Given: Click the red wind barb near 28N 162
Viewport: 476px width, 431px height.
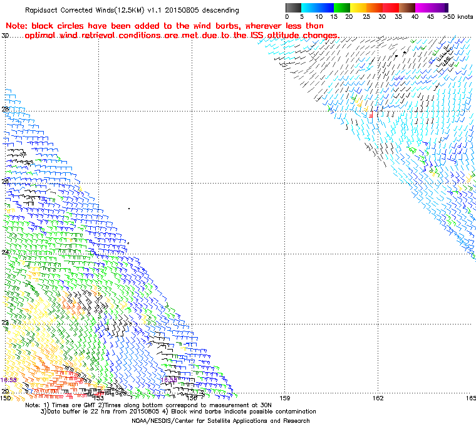Looking at the screenshot, I should click(x=371, y=115).
